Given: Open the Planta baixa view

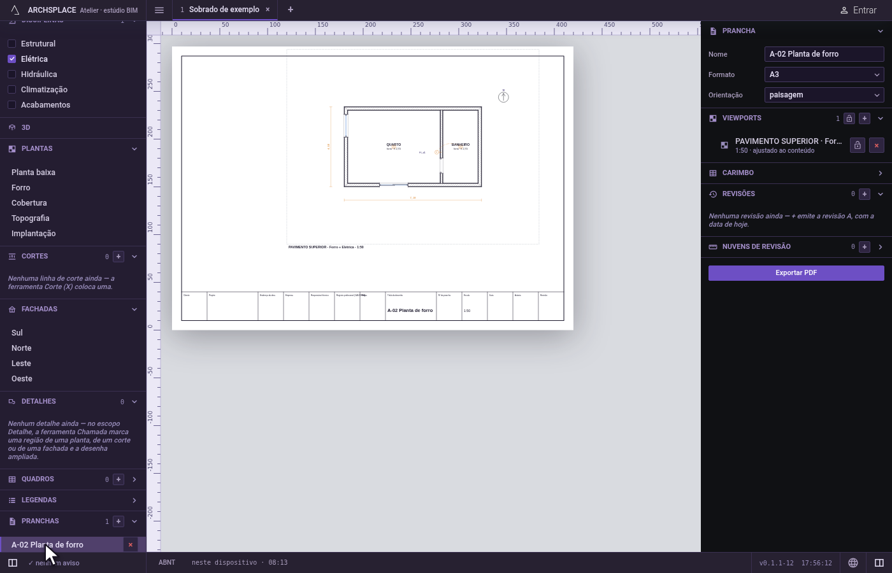Looking at the screenshot, I should point(33,173).
